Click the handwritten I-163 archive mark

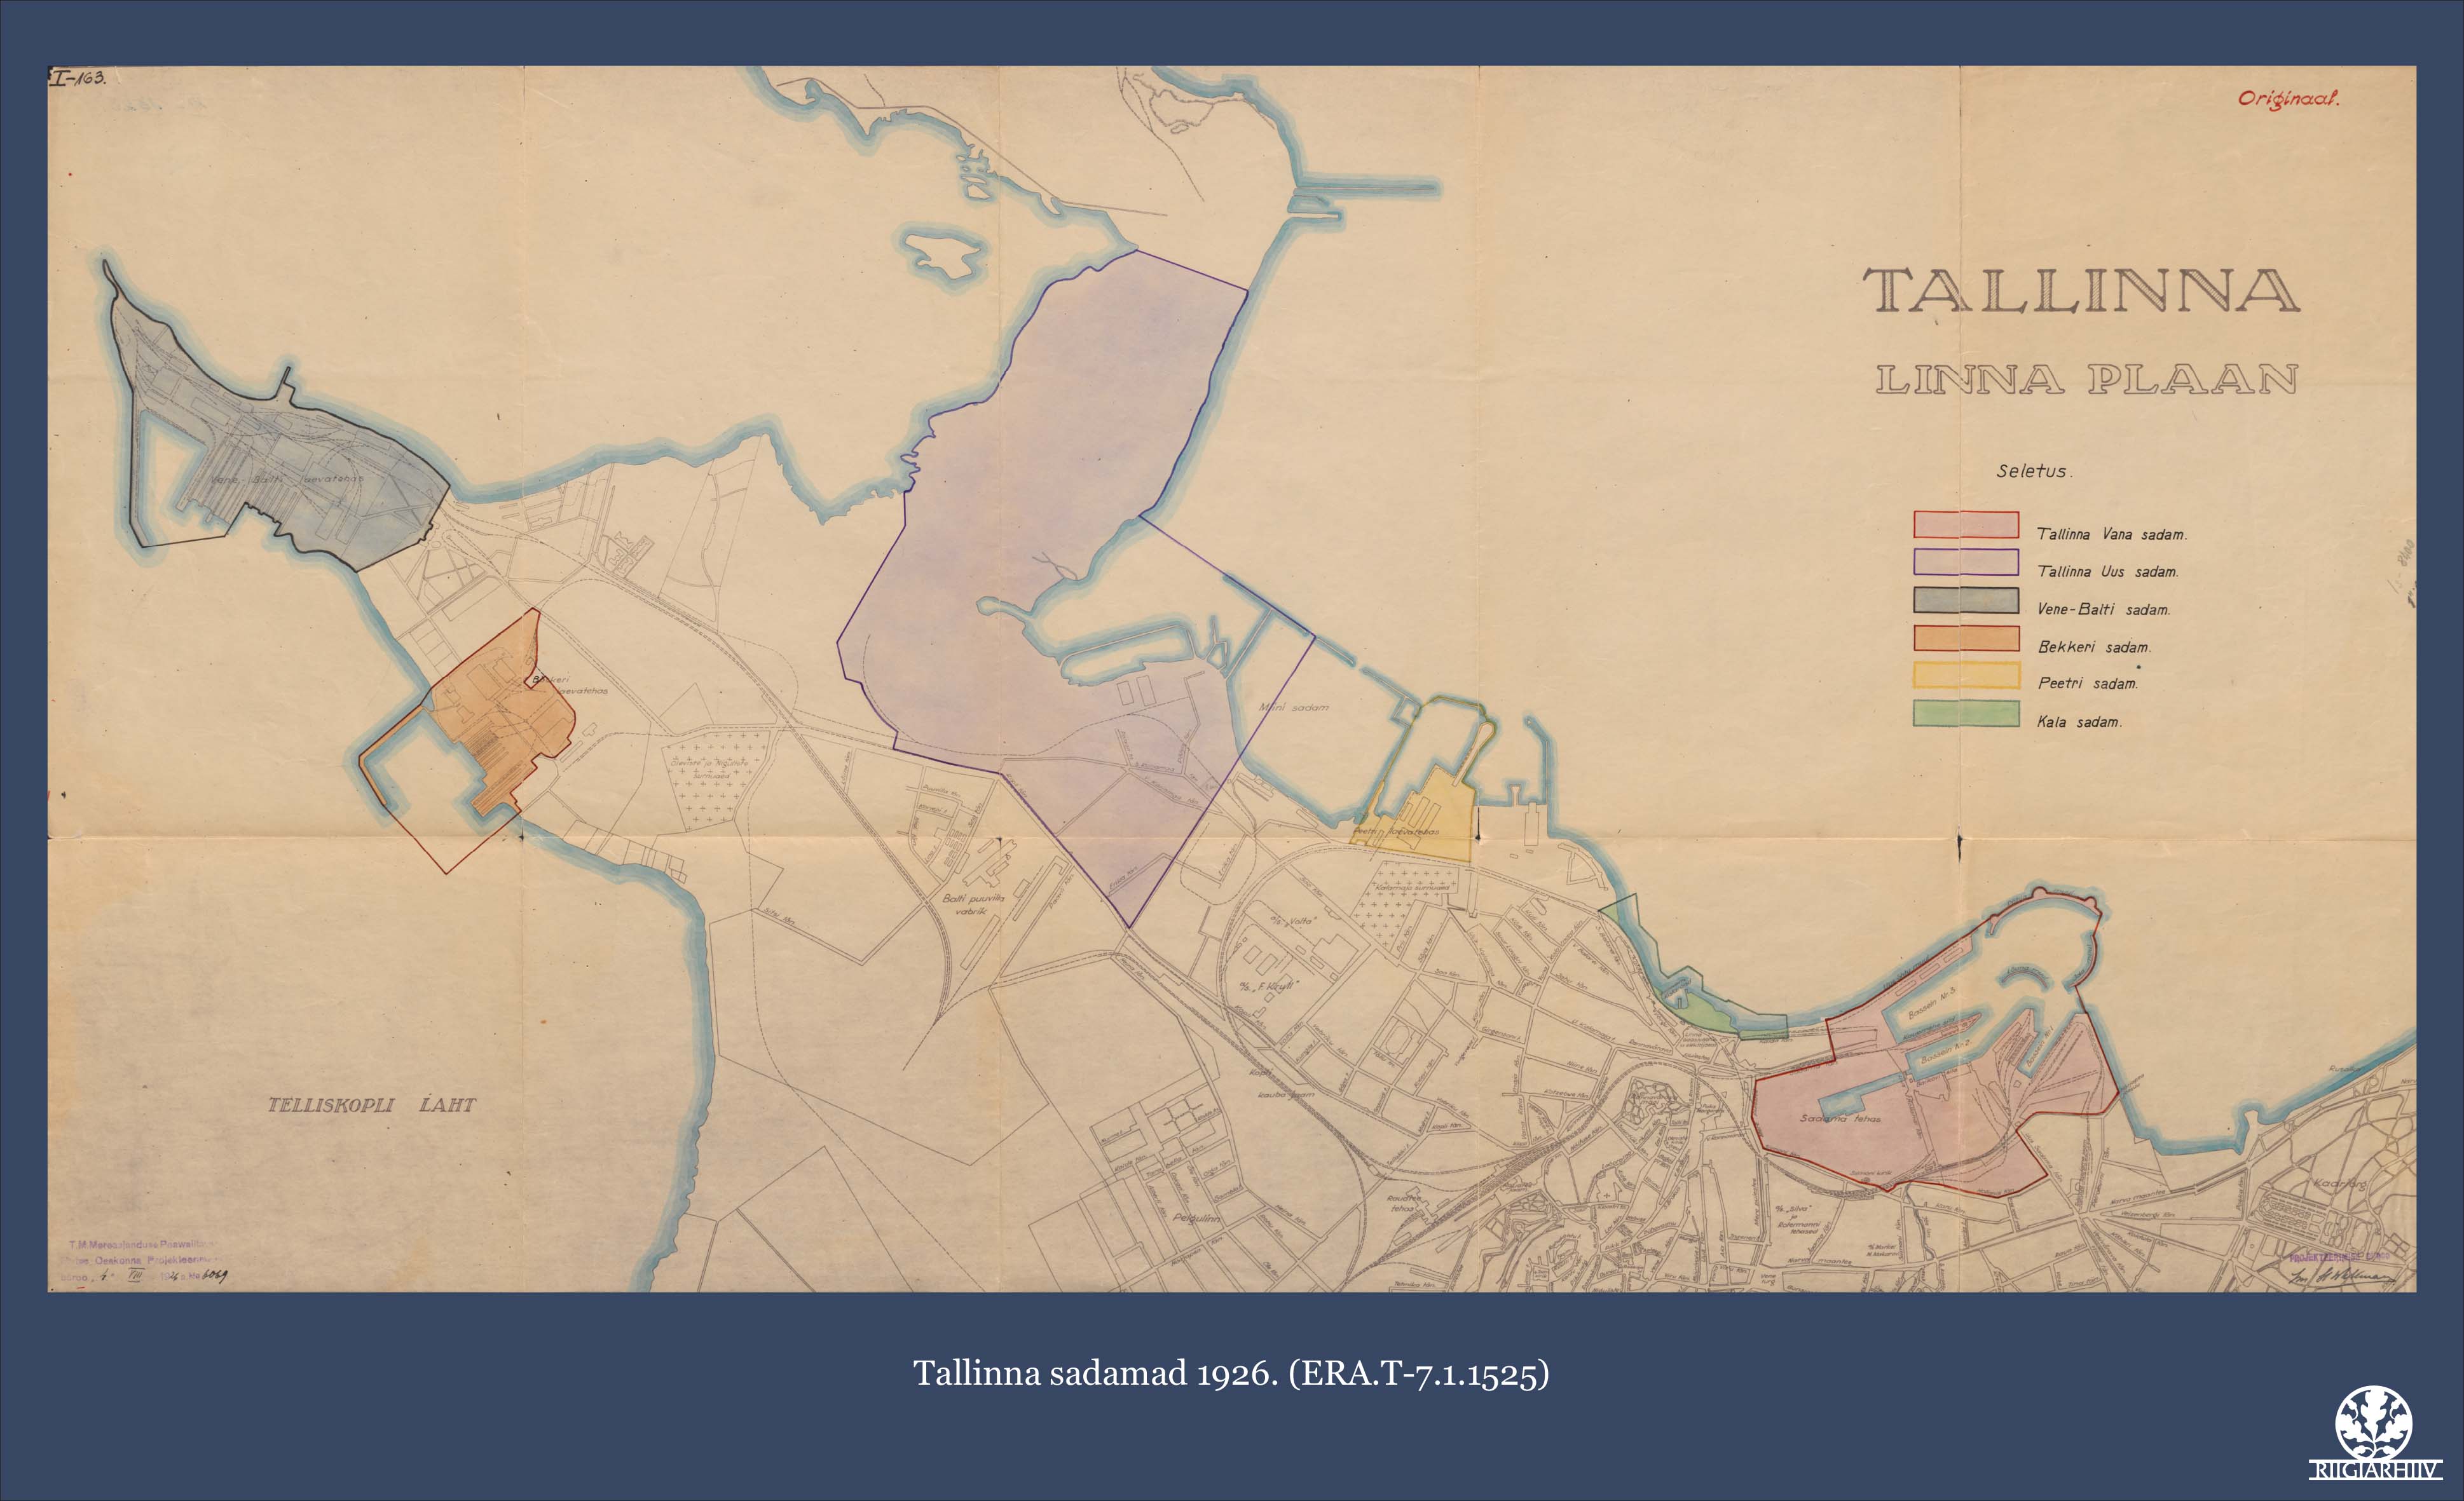click(x=78, y=78)
